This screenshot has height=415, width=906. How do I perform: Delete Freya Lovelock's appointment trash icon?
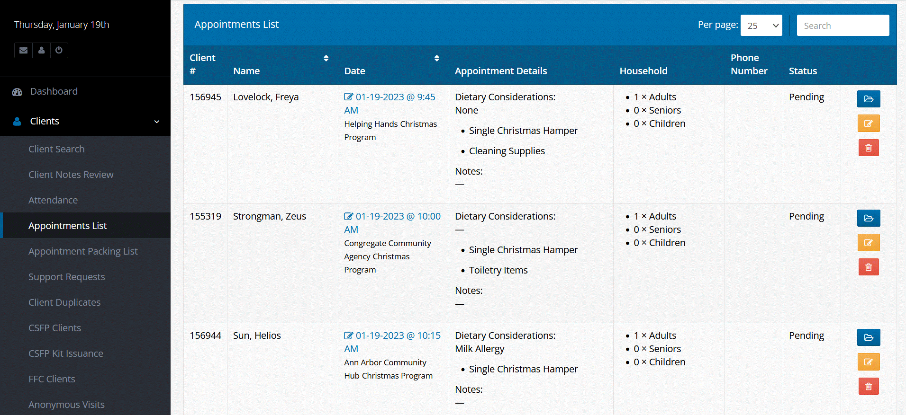tap(868, 148)
